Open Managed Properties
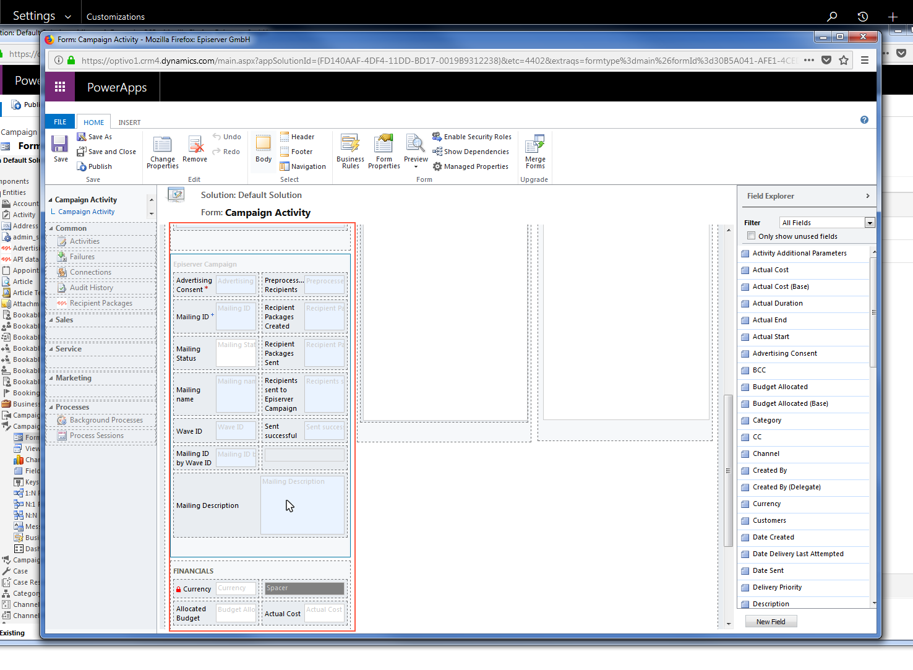 tap(470, 166)
